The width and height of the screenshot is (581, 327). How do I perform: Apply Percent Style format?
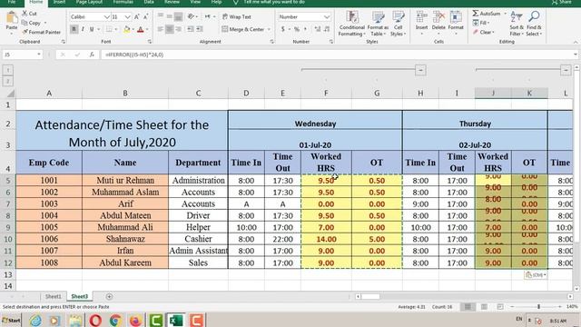[297, 29]
